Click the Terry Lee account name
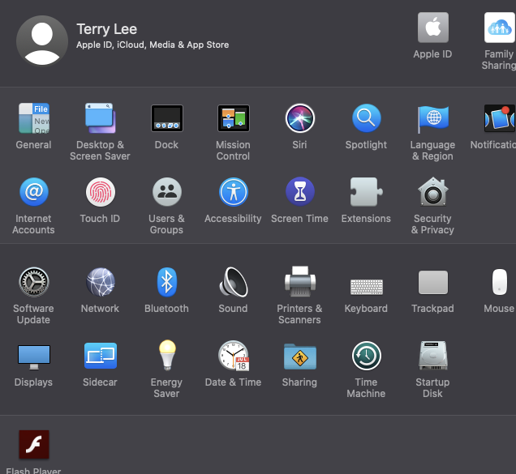The image size is (516, 474). click(x=106, y=29)
